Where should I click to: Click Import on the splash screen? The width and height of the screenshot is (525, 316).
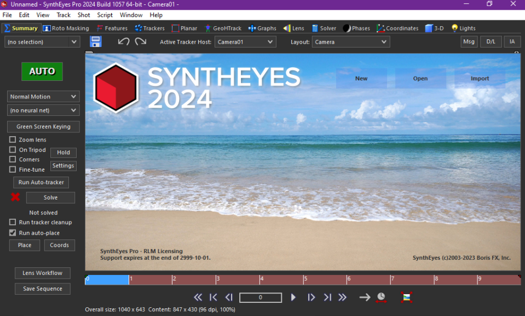point(480,78)
